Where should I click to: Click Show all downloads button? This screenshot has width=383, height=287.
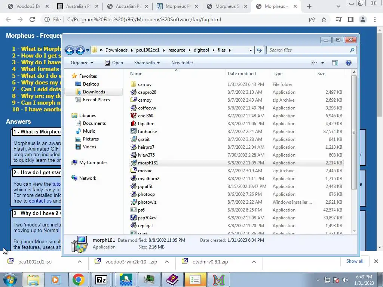355,261
